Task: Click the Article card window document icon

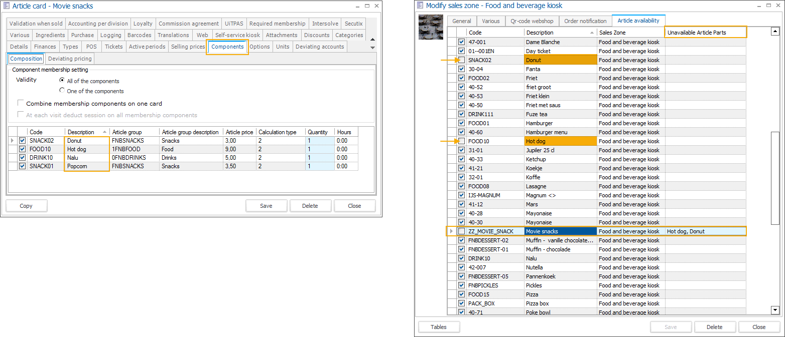Action: (x=7, y=6)
